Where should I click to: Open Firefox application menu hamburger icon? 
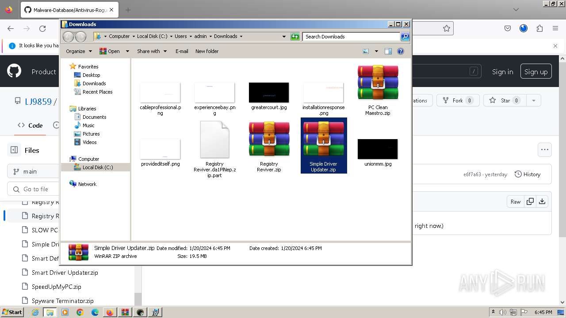[x=555, y=28]
